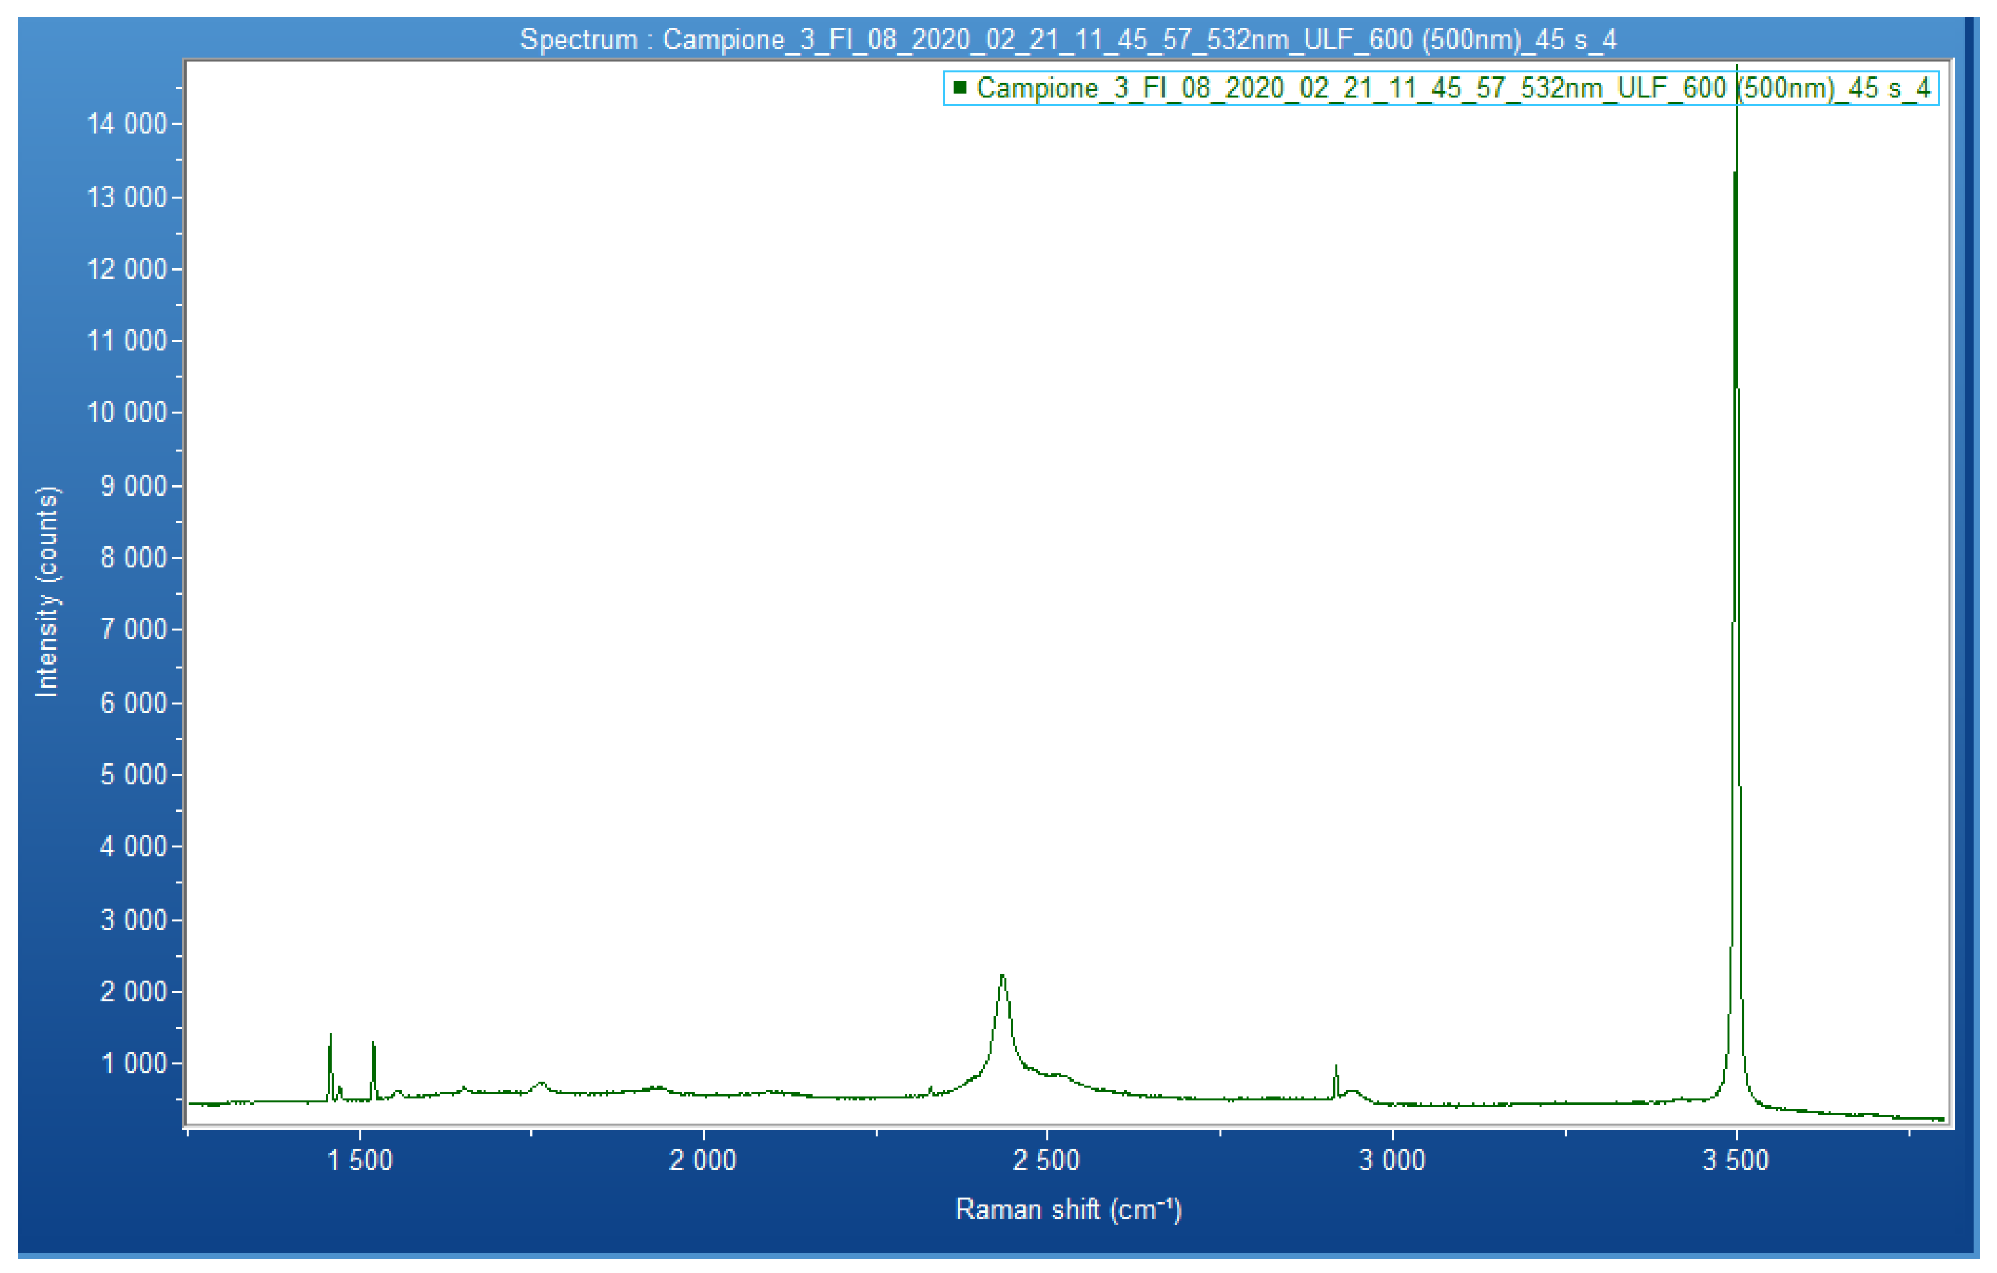Click the 2 000 x-axis tick label
Viewport: 1997px width, 1273px height.
coord(703,1159)
